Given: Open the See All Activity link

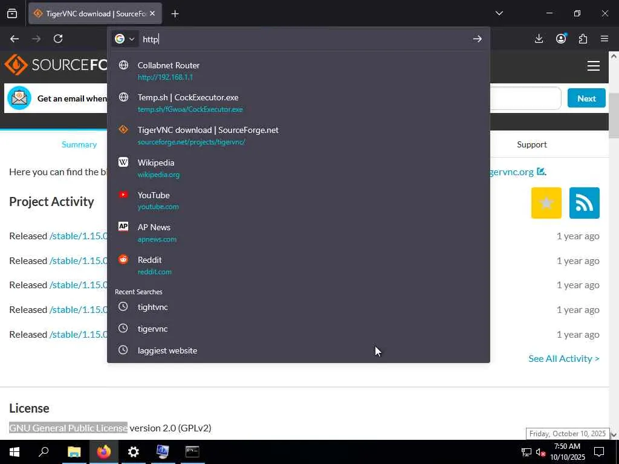Looking at the screenshot, I should (x=564, y=358).
